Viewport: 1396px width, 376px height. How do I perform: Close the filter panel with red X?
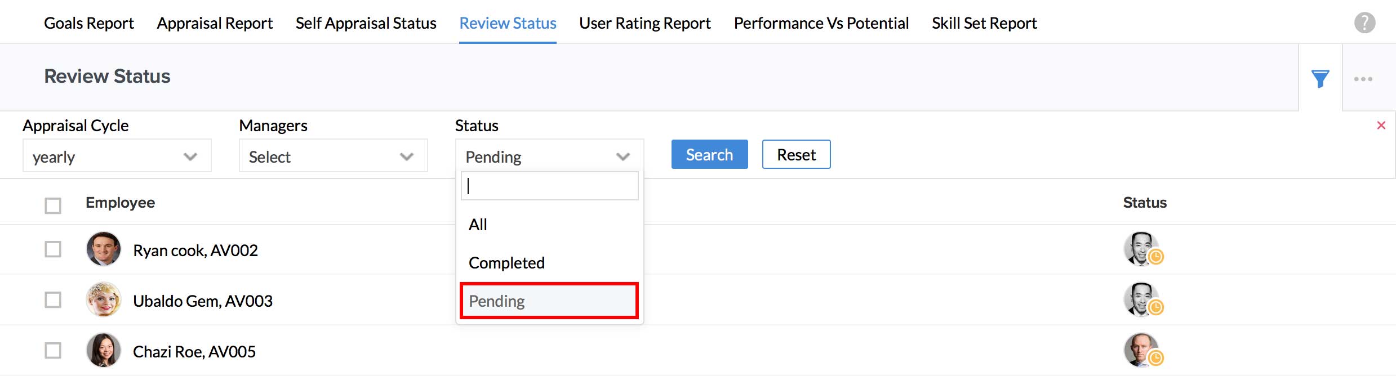click(x=1381, y=126)
